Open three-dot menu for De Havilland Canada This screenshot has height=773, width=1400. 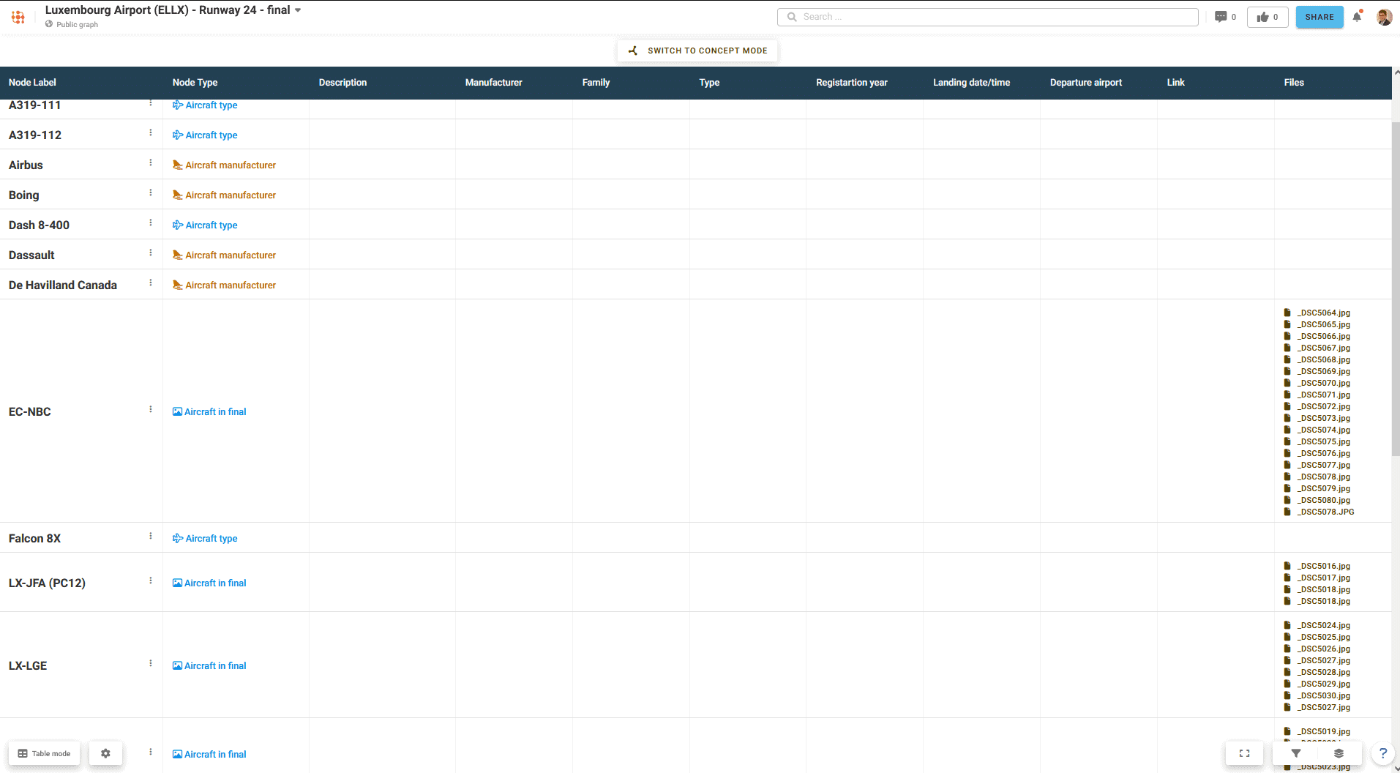(x=151, y=283)
